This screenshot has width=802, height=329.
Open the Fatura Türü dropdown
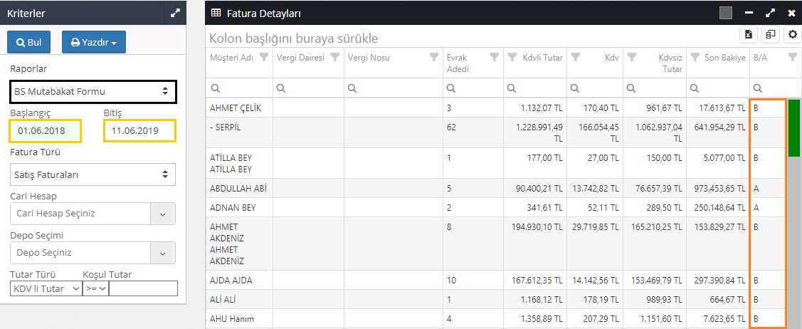(x=93, y=174)
